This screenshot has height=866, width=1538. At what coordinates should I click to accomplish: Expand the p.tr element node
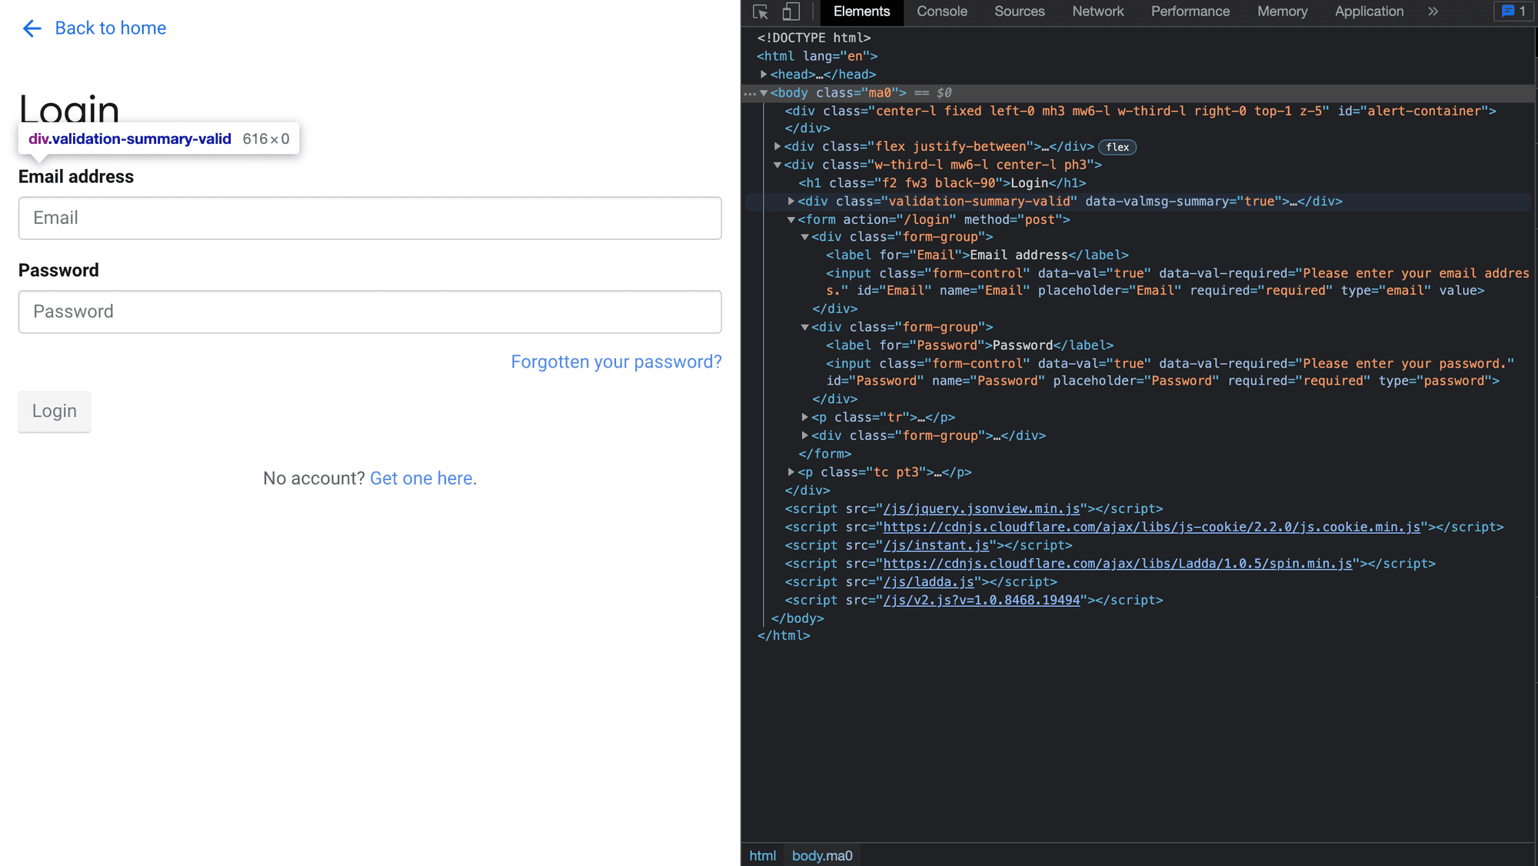(x=804, y=417)
